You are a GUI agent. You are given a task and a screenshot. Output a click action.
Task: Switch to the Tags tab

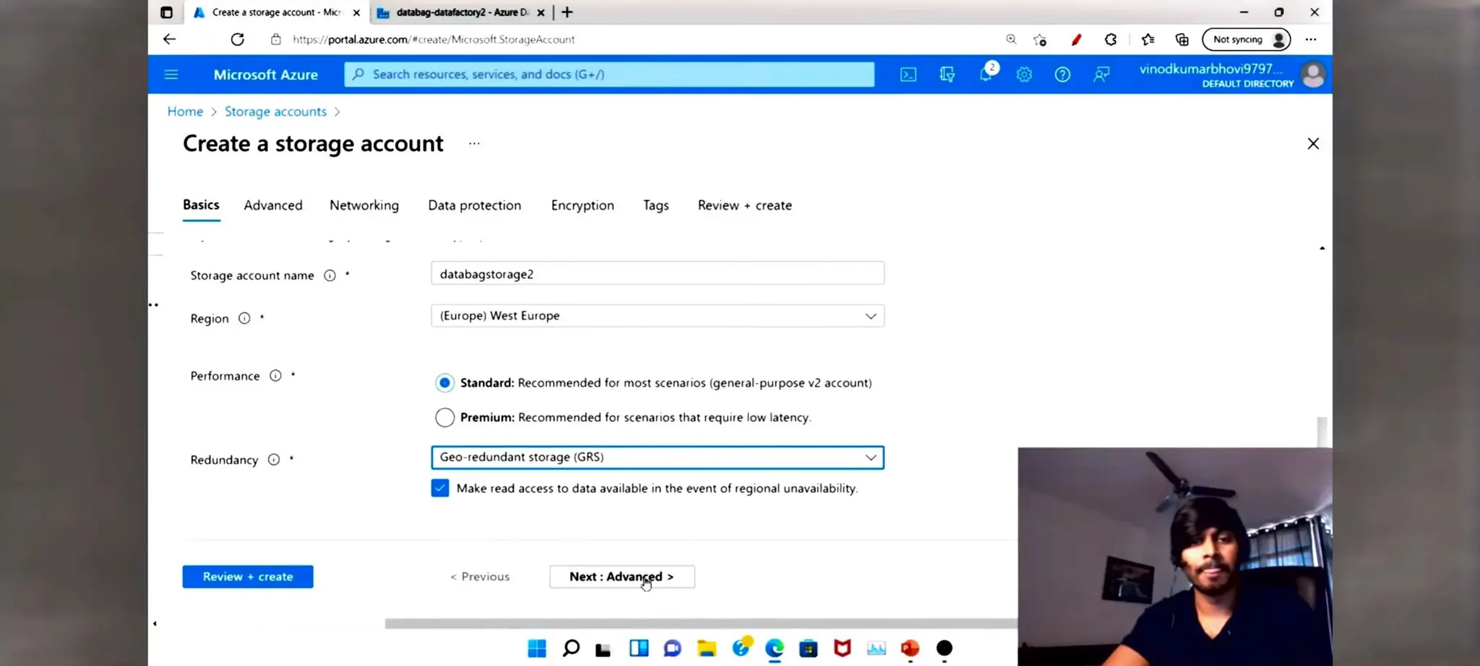click(656, 205)
